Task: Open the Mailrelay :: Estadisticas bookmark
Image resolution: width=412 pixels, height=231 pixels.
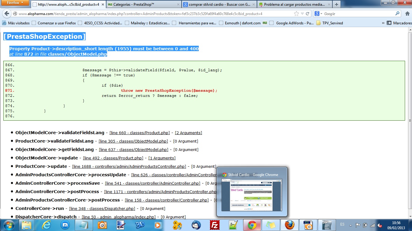Action: click(147, 23)
